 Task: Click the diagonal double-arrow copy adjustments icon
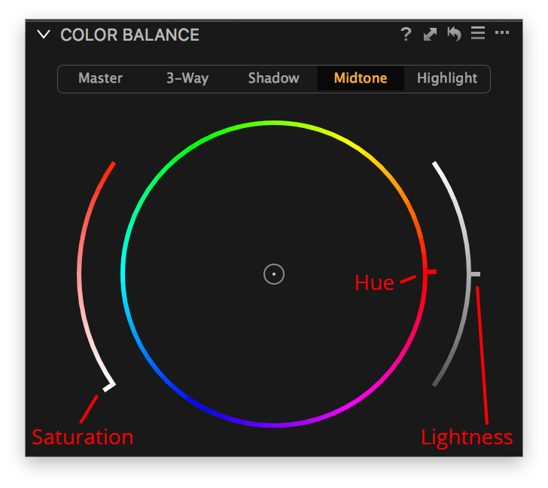(430, 34)
